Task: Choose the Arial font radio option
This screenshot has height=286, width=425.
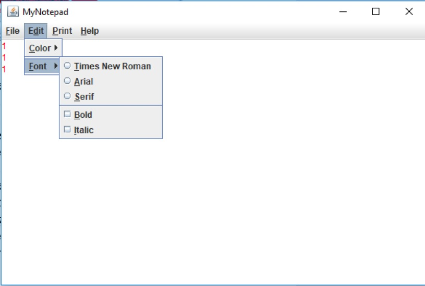Action: (111, 81)
